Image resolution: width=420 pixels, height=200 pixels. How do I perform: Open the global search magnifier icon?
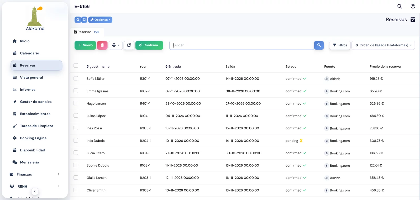tap(400, 6)
